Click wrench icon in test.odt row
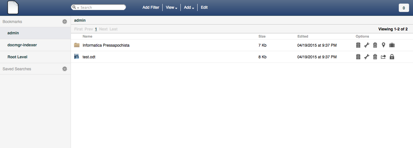Viewport: 413px width, 148px height. [367, 57]
